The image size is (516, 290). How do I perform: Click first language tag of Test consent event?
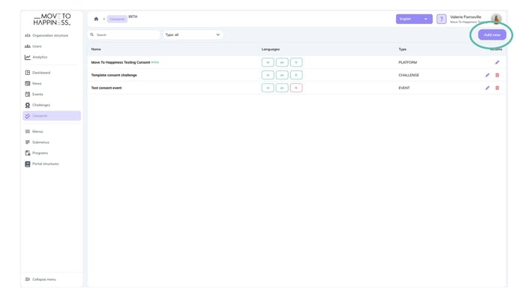(x=268, y=88)
